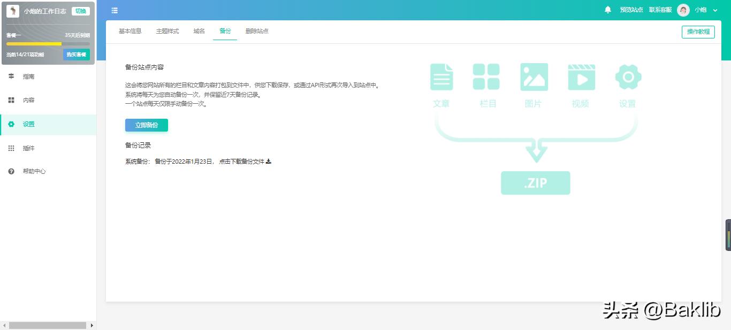Click the user avatar thumbnail top right
The height and width of the screenshot is (330, 731).
pos(683,10)
